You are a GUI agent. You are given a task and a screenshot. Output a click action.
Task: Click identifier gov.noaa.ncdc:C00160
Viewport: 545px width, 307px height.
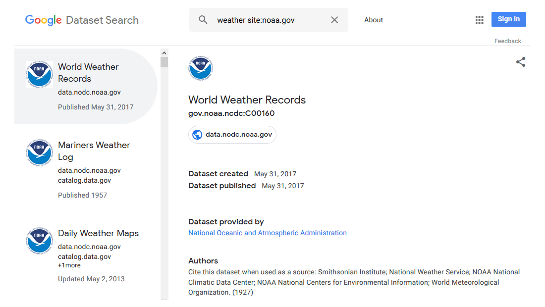coord(231,113)
